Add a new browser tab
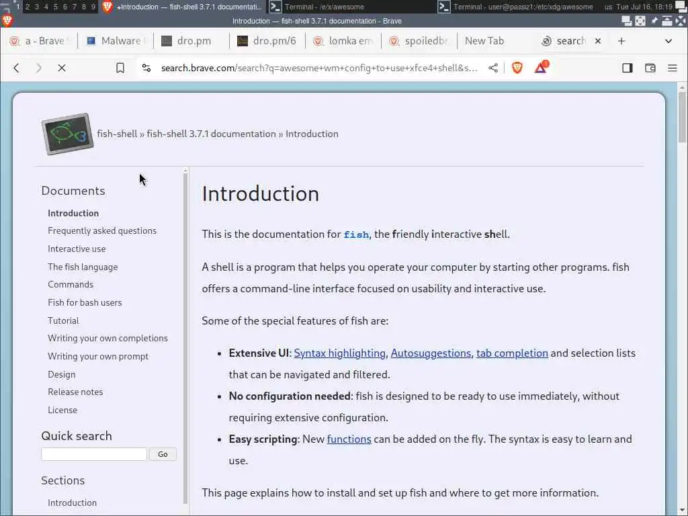 click(621, 41)
